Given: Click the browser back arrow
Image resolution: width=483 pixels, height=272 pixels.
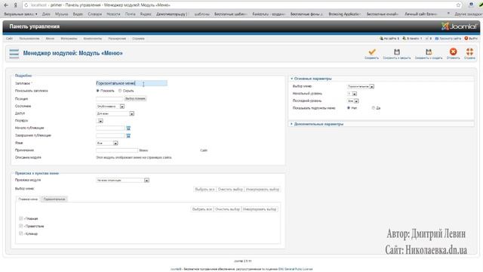Looking at the screenshot, I should coord(6,5).
